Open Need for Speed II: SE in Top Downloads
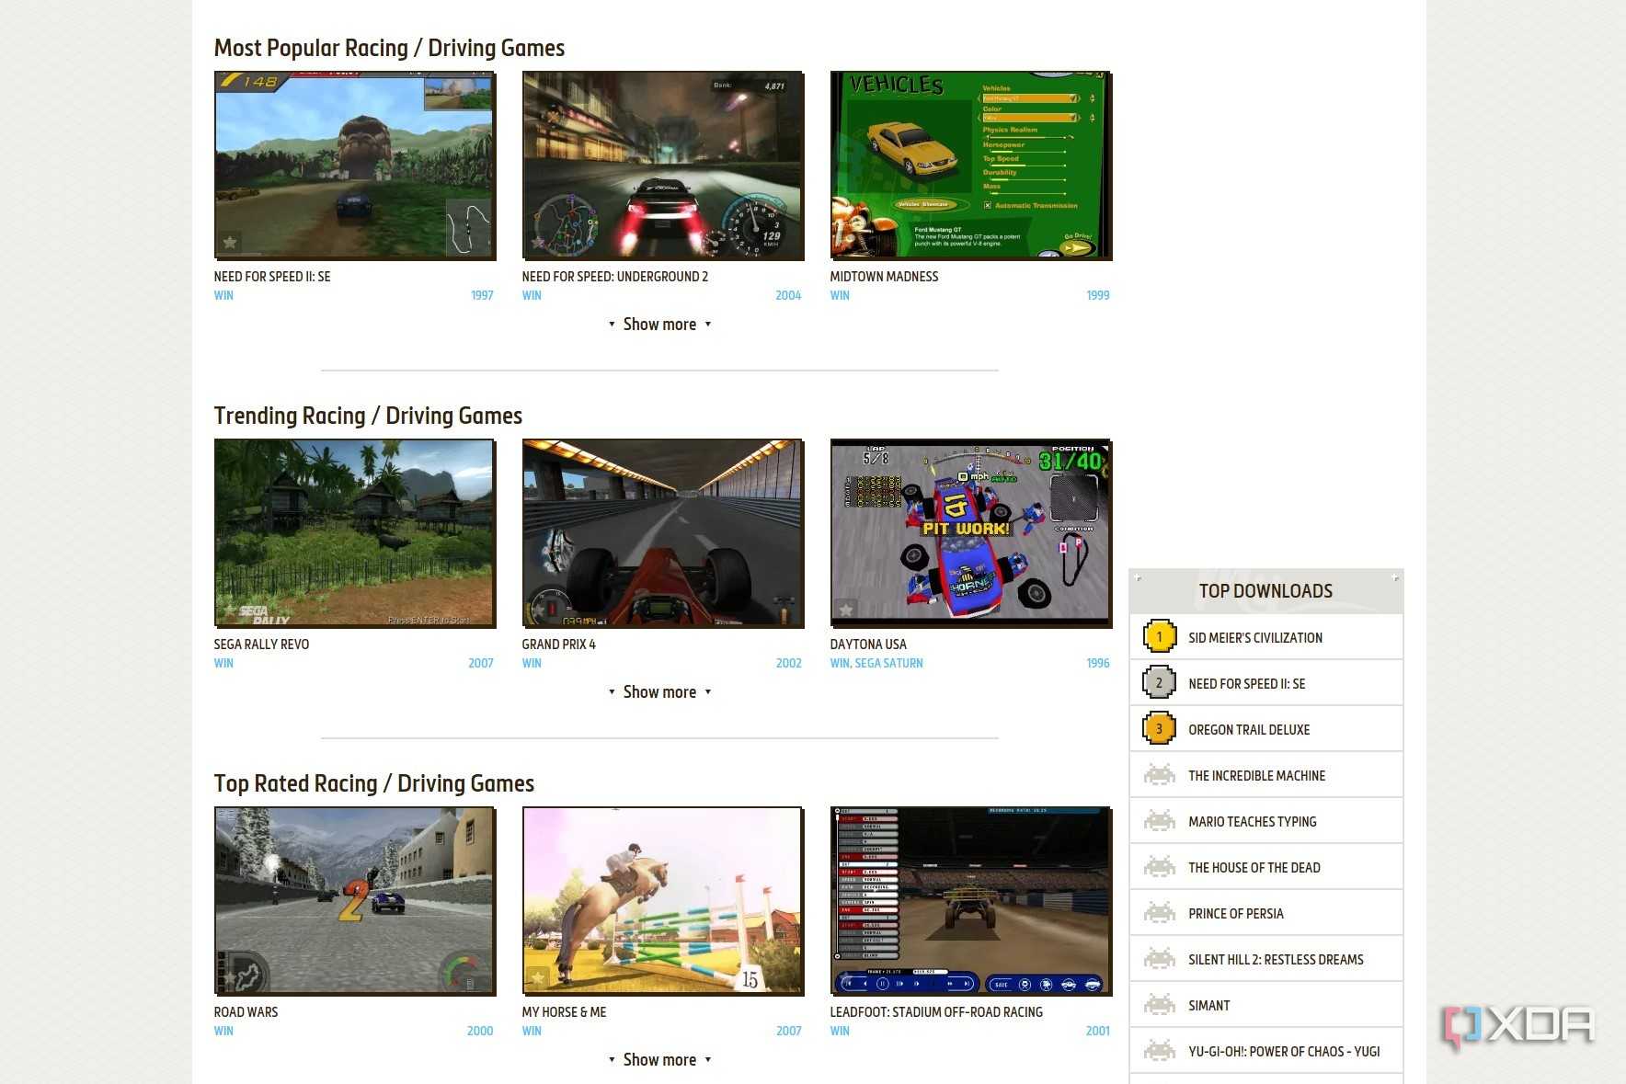Screen dimensions: 1626x1084 1246,683
